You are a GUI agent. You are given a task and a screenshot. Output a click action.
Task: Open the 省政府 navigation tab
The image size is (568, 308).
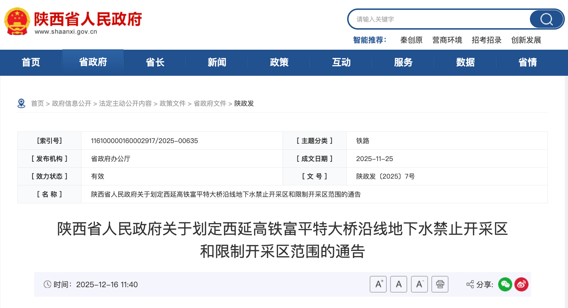[93, 62]
